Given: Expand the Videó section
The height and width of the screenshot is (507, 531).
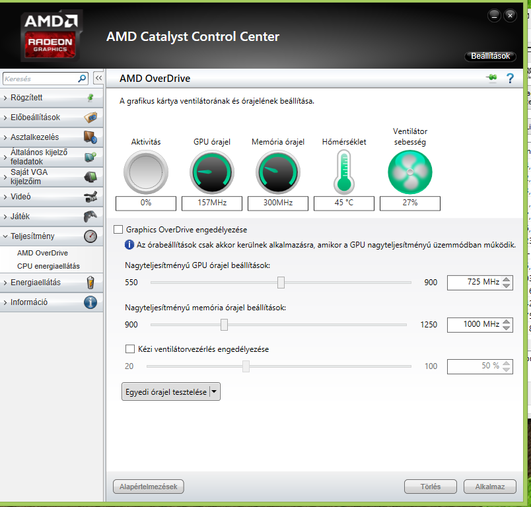Looking at the screenshot, I should 5,197.
